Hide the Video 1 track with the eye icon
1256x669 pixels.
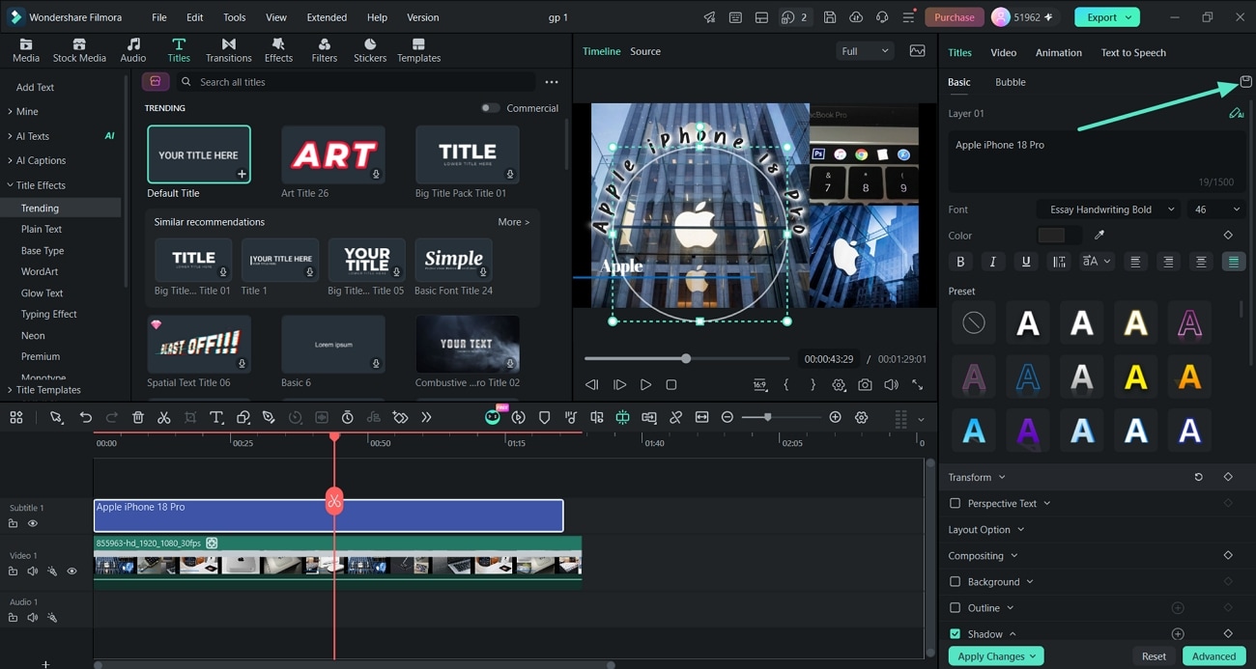pyautogui.click(x=71, y=571)
